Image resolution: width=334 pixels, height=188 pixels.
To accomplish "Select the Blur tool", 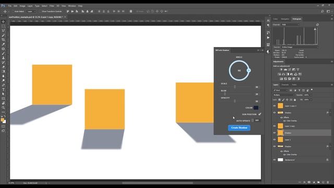I will click(x=3, y=76).
